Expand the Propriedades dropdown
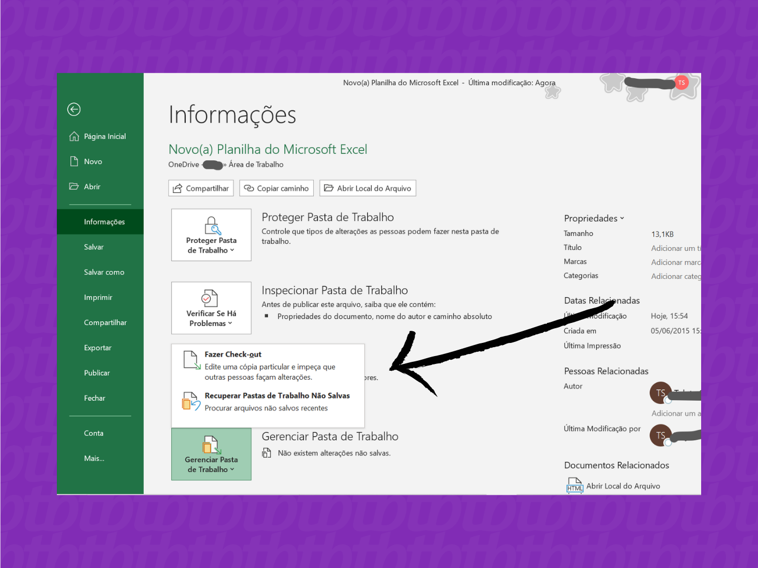The height and width of the screenshot is (568, 758). (x=594, y=218)
